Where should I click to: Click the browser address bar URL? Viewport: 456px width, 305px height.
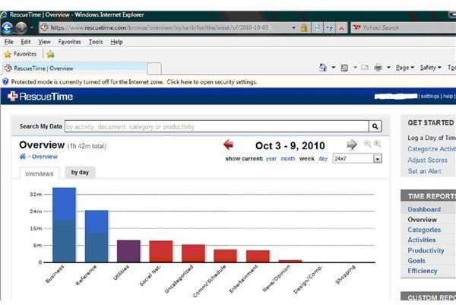pos(160,27)
